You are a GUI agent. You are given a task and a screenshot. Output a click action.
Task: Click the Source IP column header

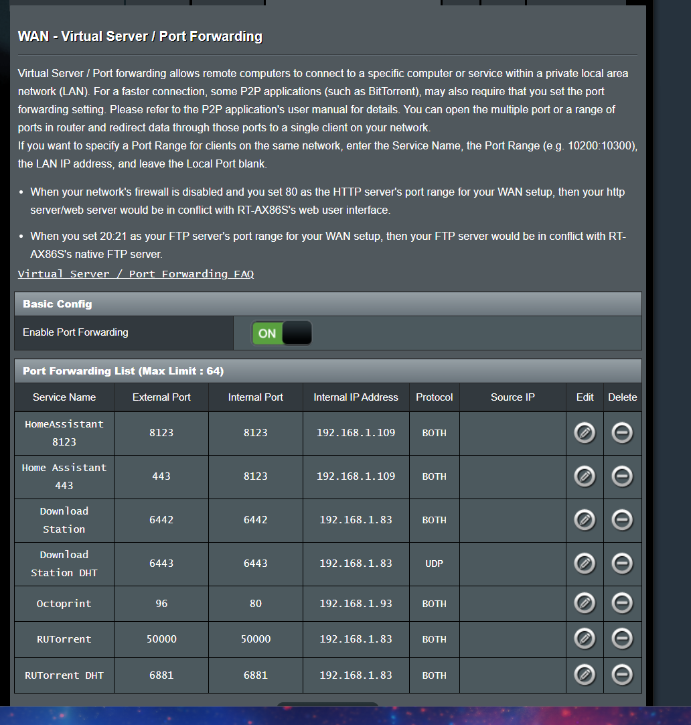[512, 397]
